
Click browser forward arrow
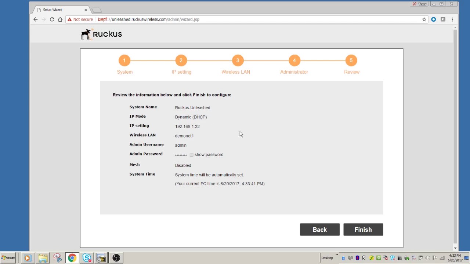44,19
